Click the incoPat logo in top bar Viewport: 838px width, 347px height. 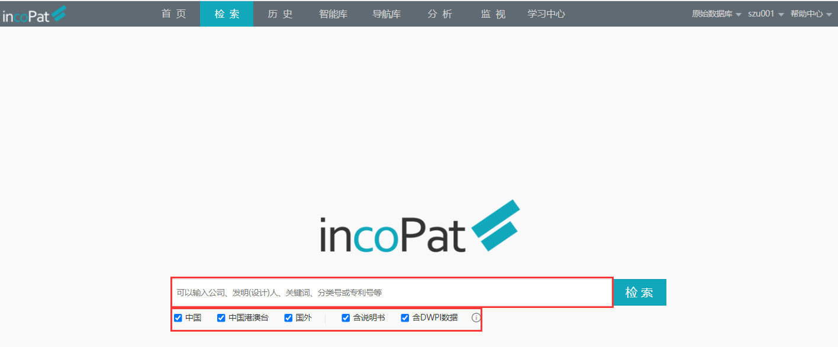pyautogui.click(x=34, y=14)
